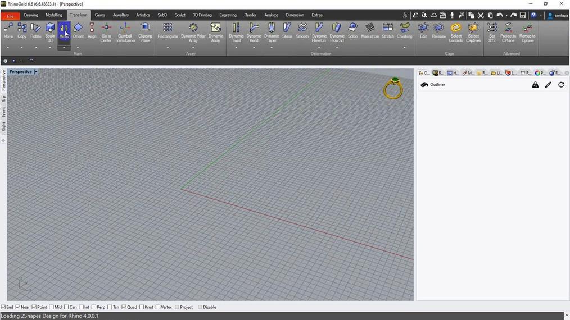Select the Dynamic Flow Crv tool
Viewport: 570px width, 320px height.
[319, 33]
